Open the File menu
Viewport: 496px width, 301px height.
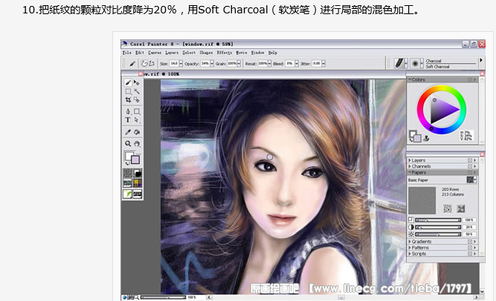pos(126,53)
